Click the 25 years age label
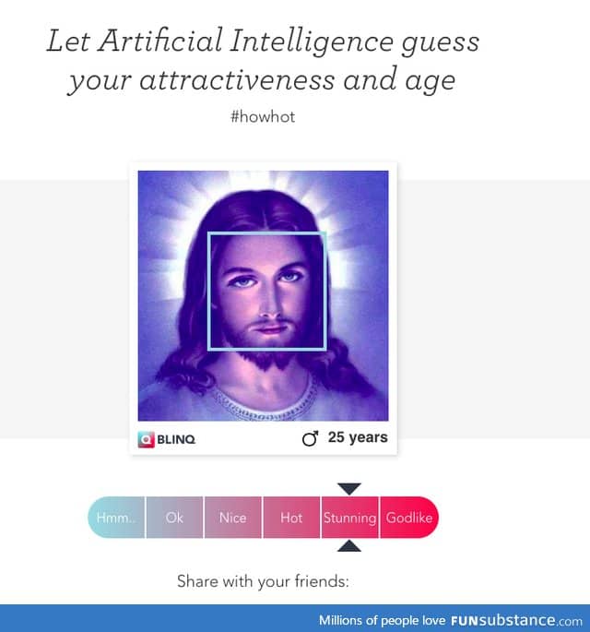Screen dimensions: 590x632 click(358, 437)
